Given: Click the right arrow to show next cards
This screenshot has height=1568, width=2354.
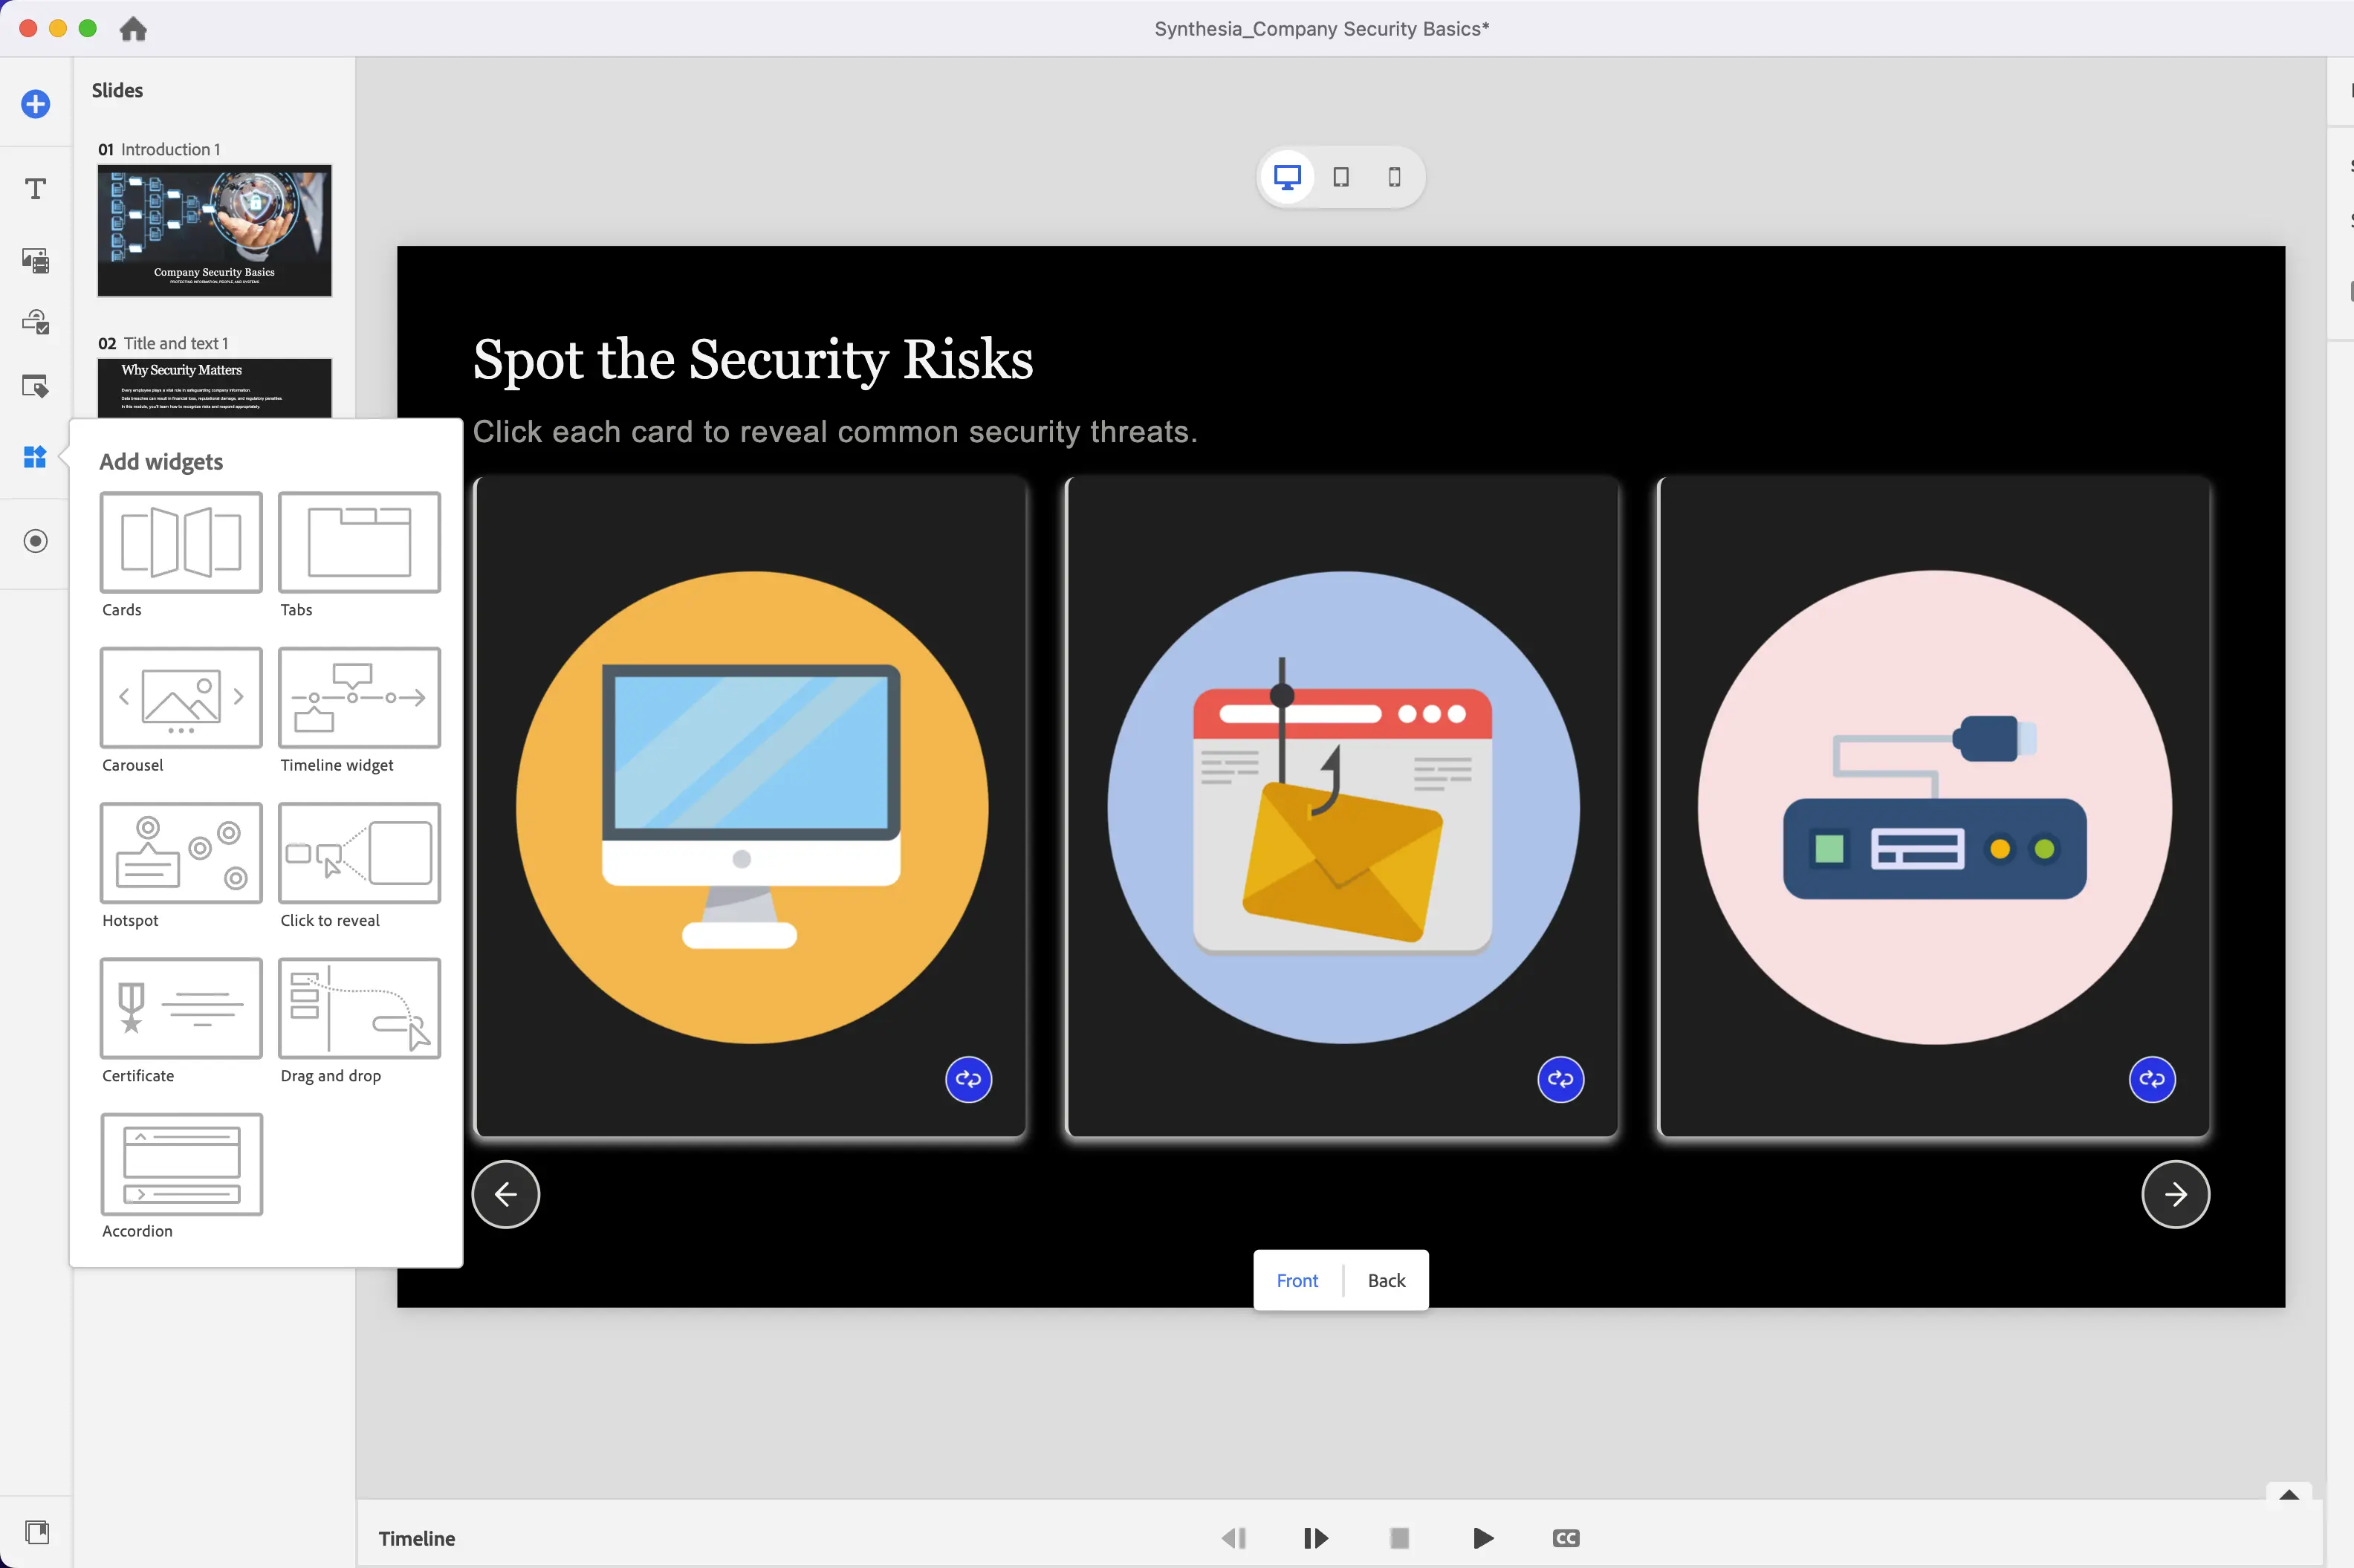Looking at the screenshot, I should (2175, 1194).
